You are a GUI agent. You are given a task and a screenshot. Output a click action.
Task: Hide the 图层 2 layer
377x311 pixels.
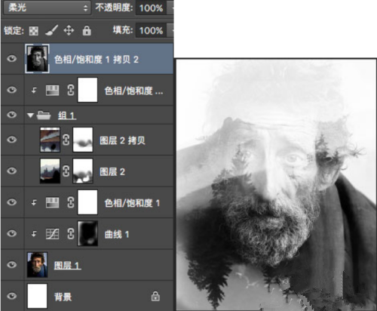point(12,171)
